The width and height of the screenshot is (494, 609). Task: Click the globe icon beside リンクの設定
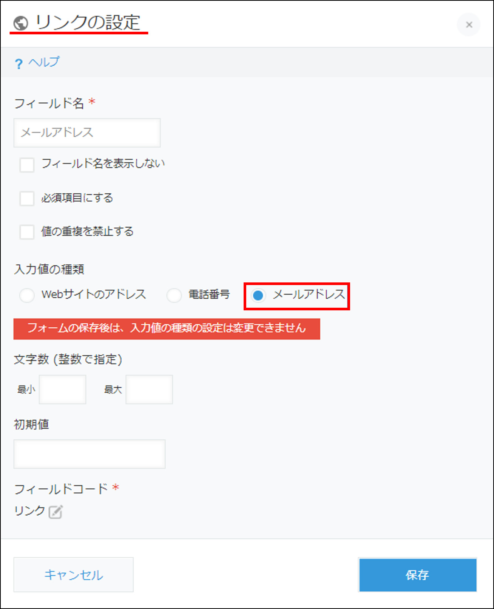21,23
